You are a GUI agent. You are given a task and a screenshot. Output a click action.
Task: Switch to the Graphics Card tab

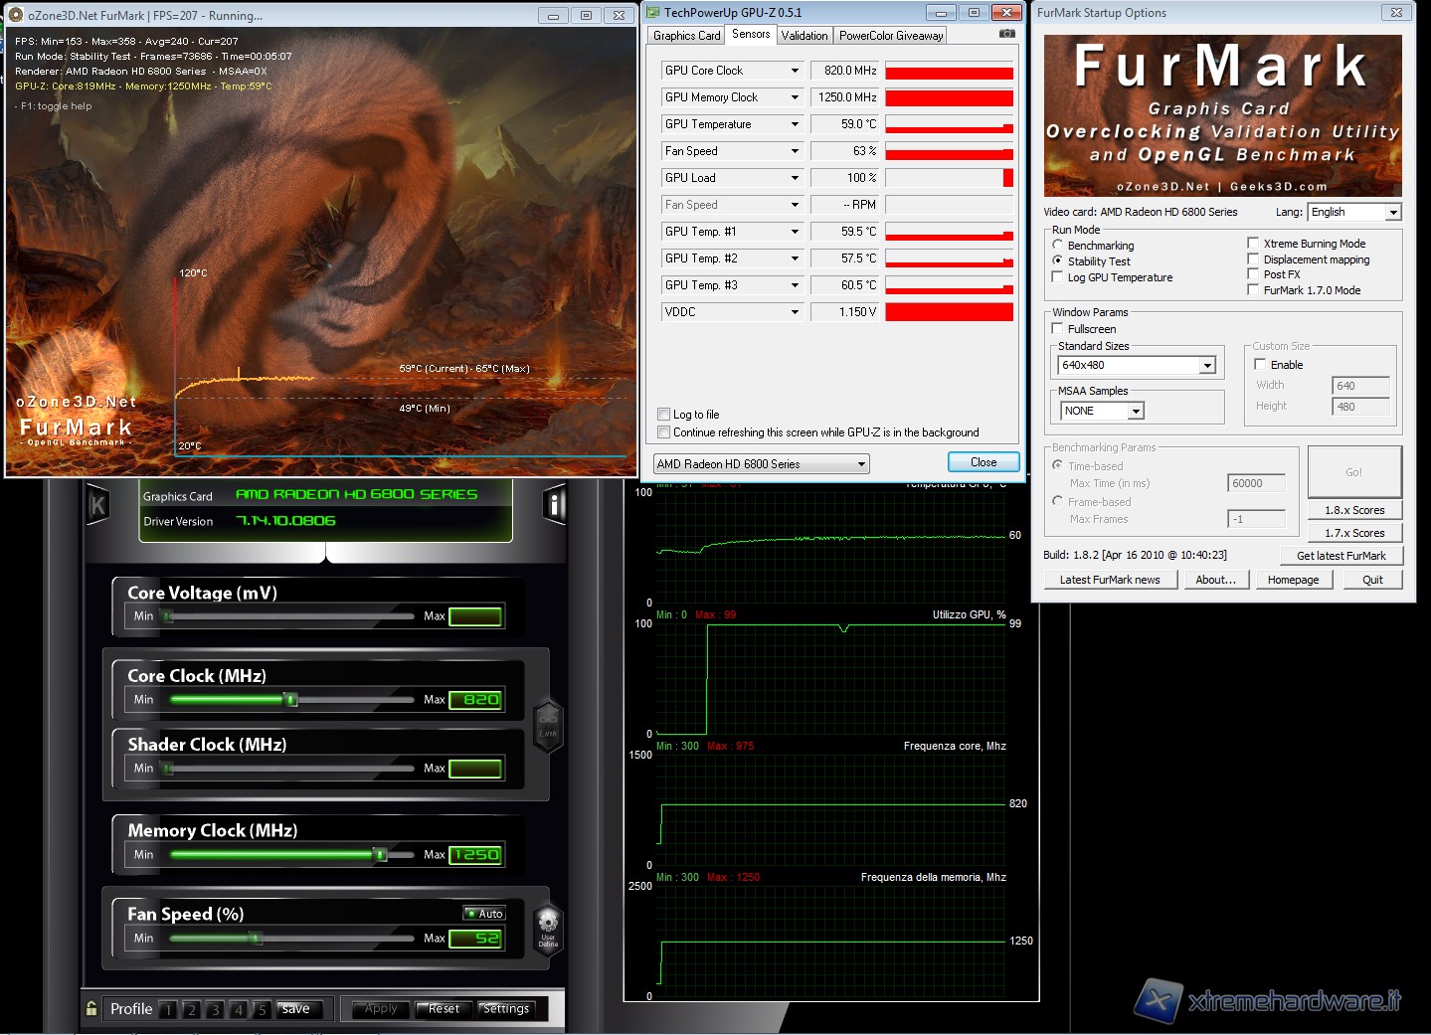(x=686, y=36)
